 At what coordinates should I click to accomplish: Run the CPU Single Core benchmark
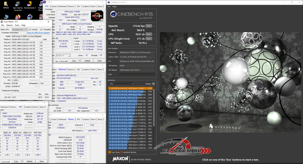tap(149, 38)
